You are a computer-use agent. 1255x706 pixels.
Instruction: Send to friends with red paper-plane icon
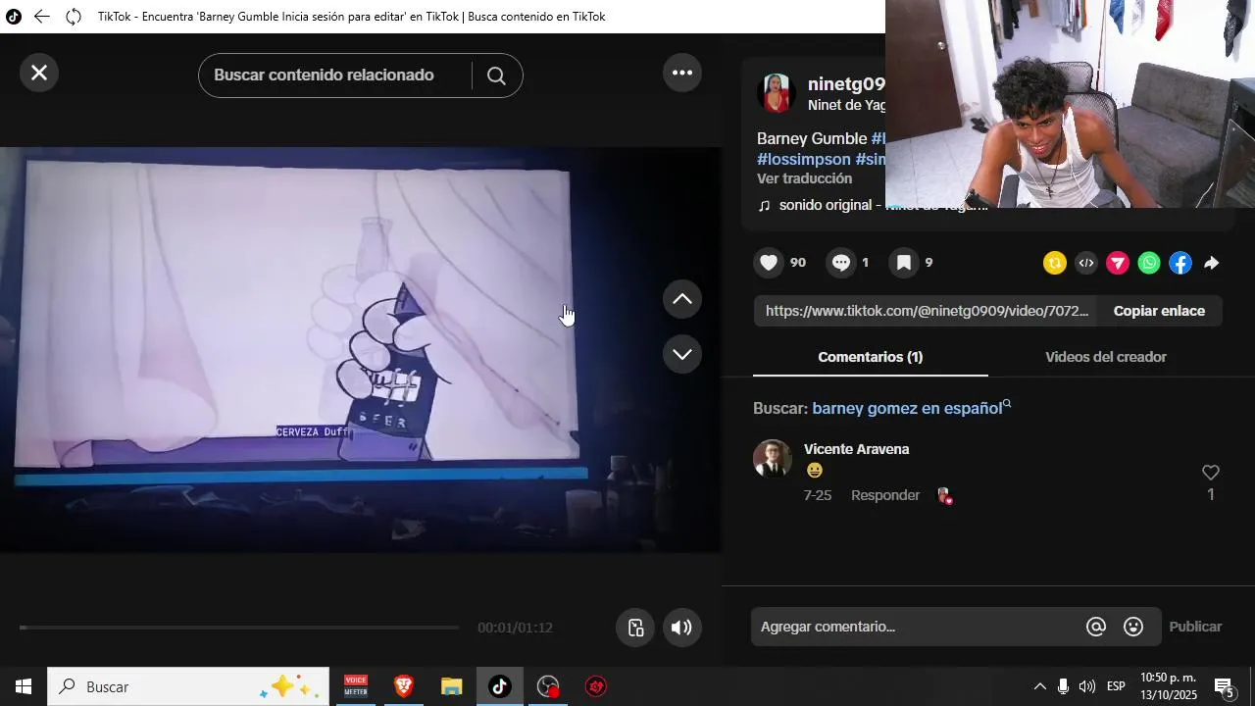(1118, 263)
